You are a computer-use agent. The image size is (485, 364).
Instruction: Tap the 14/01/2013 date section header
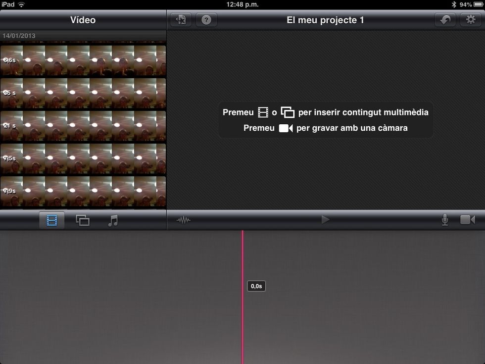click(x=83, y=36)
